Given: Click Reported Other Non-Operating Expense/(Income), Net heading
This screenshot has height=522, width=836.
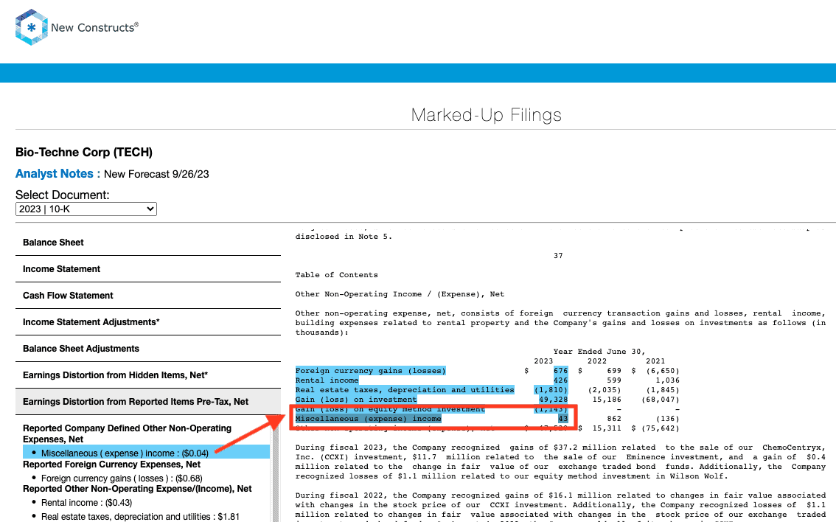Looking at the screenshot, I should (137, 489).
